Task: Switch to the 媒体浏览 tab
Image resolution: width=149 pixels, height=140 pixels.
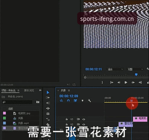Action: click(29, 90)
